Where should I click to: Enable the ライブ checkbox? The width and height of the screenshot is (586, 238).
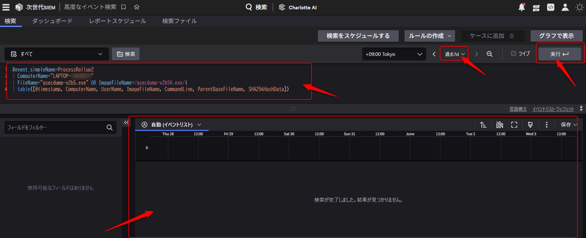click(x=513, y=54)
